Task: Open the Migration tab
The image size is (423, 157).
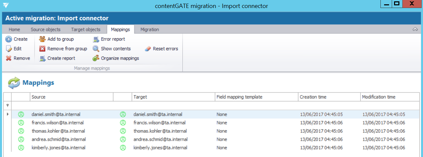Action: 149,30
